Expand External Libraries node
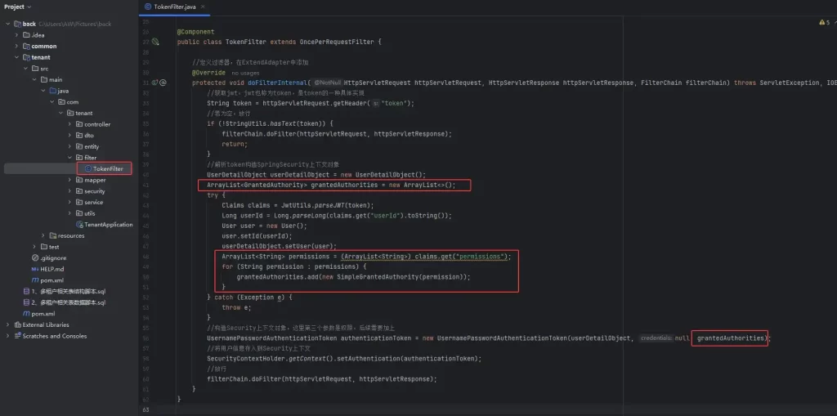The image size is (837, 416). click(7, 324)
